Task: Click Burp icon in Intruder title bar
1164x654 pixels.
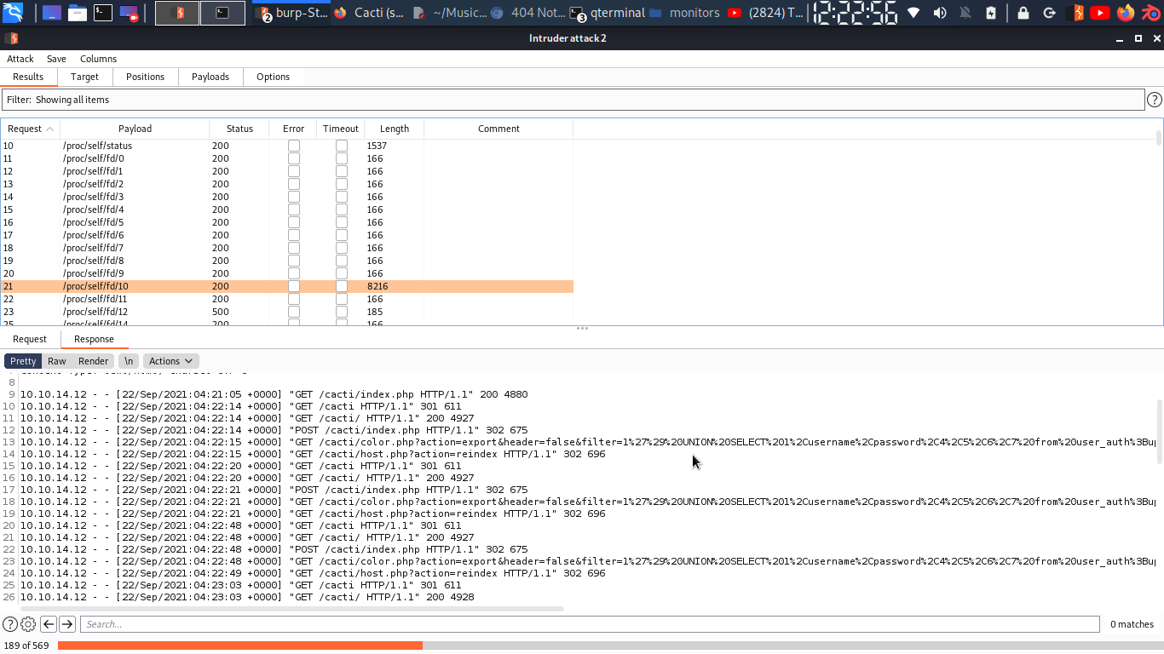Action: (11, 38)
